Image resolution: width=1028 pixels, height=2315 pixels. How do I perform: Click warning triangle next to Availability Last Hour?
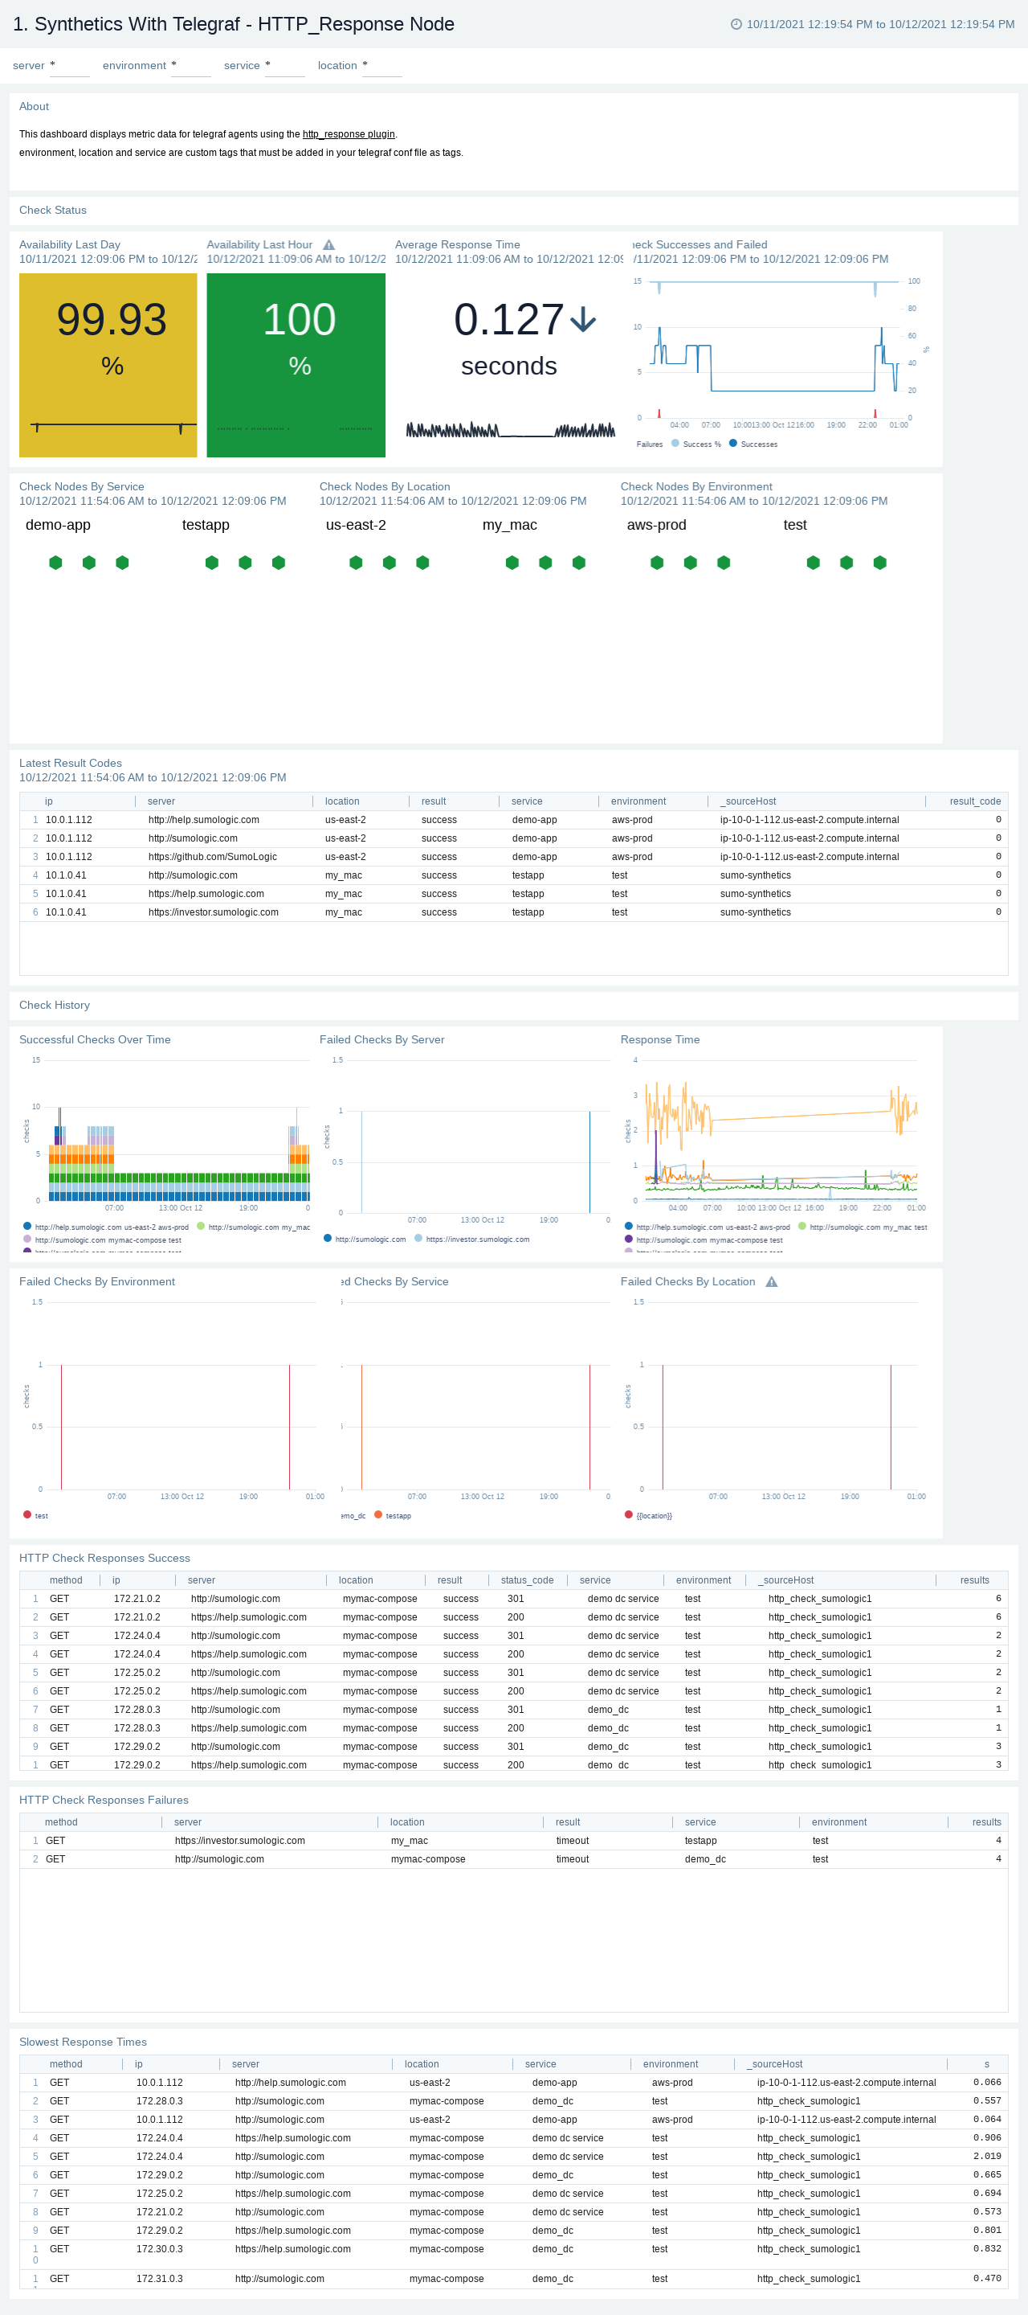pos(328,244)
